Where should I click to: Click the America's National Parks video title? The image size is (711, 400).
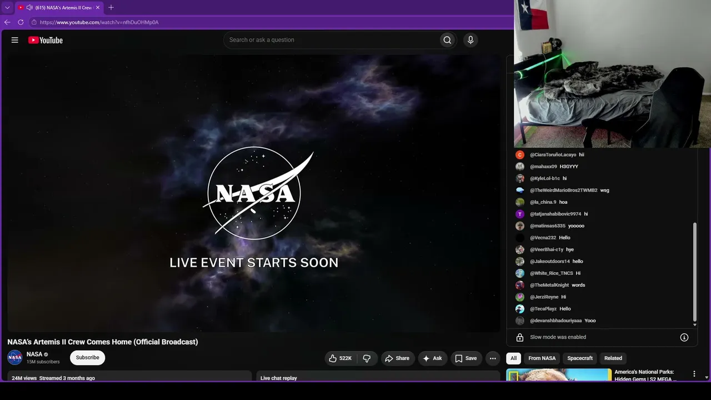click(x=646, y=376)
